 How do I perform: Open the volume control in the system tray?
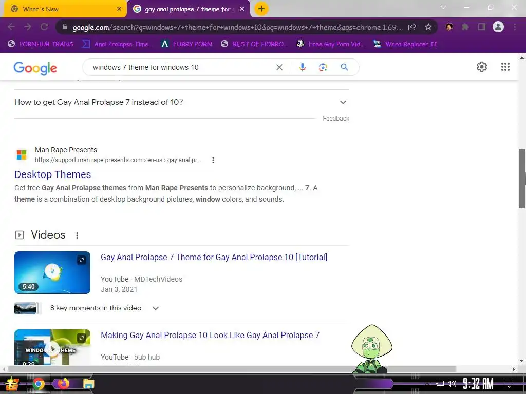coord(452,384)
